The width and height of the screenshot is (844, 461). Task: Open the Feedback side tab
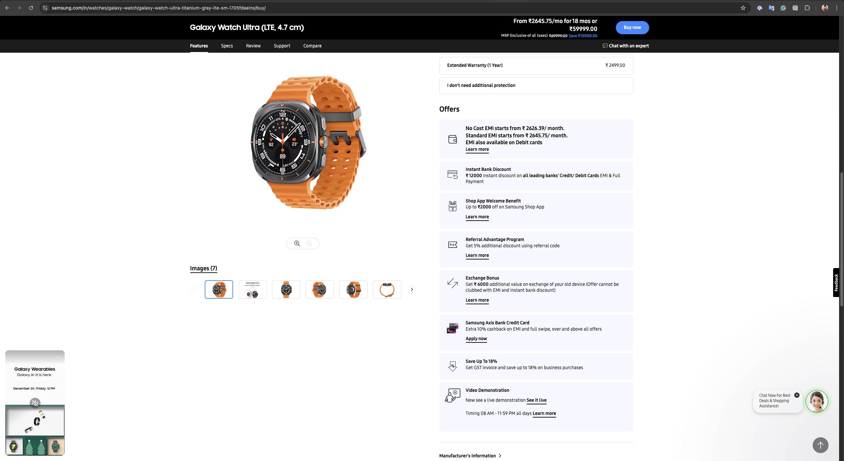tap(836, 283)
